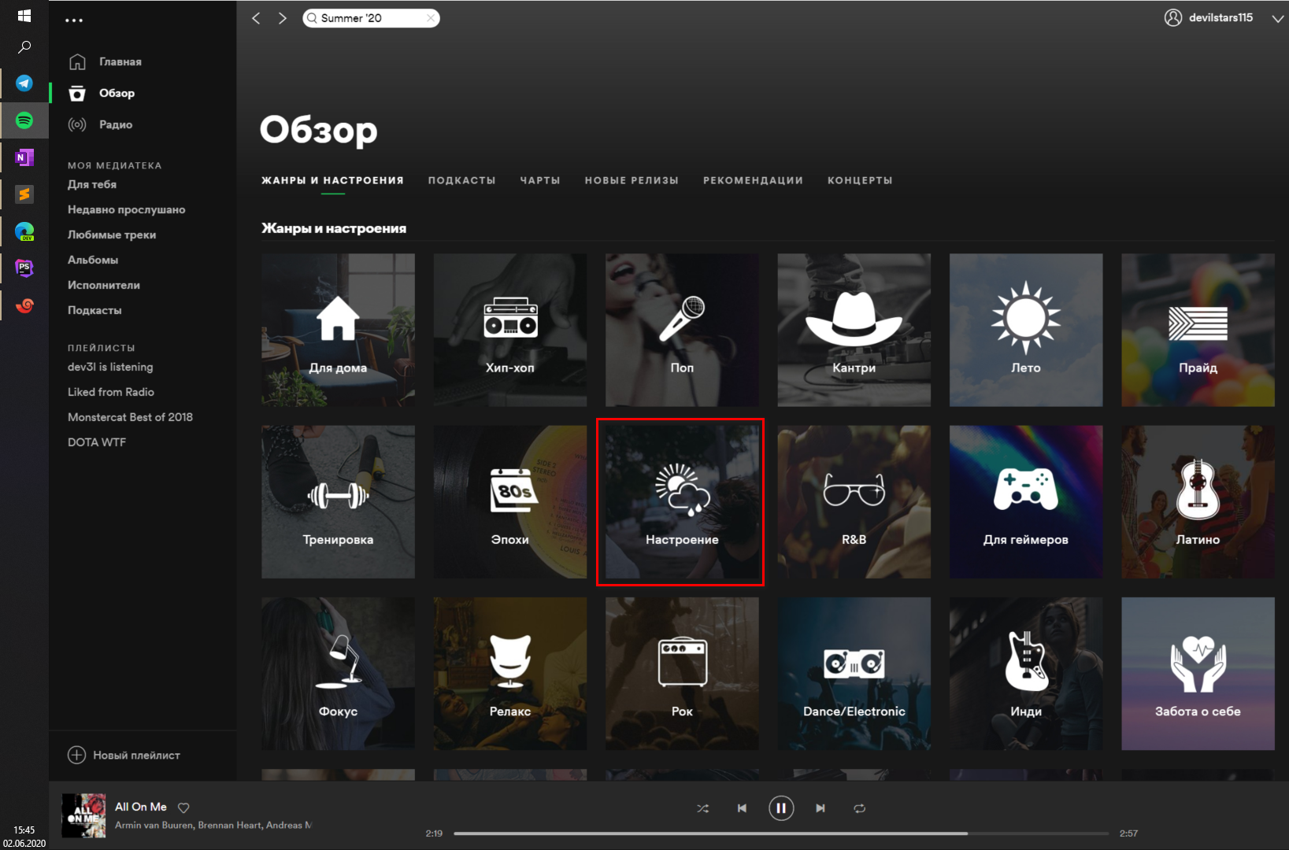Open PhpStorm from the taskbar
The width and height of the screenshot is (1289, 850).
[x=24, y=268]
